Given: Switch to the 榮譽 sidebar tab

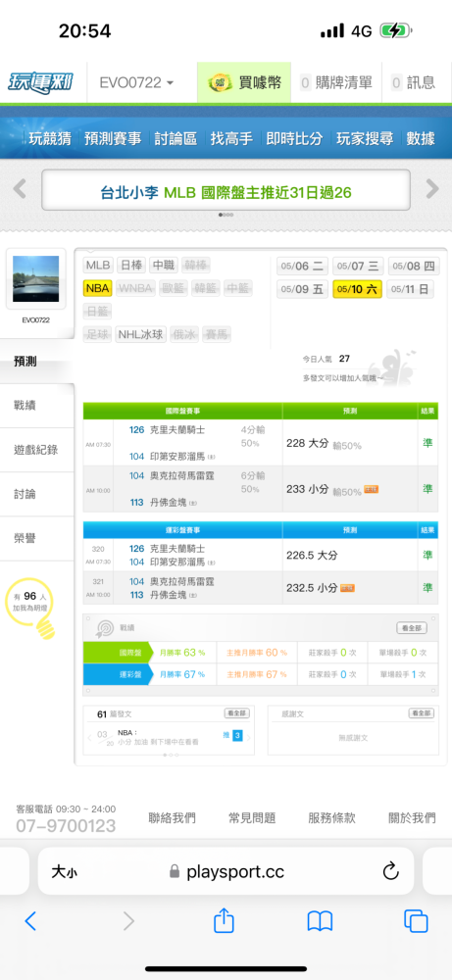Looking at the screenshot, I should (37, 539).
